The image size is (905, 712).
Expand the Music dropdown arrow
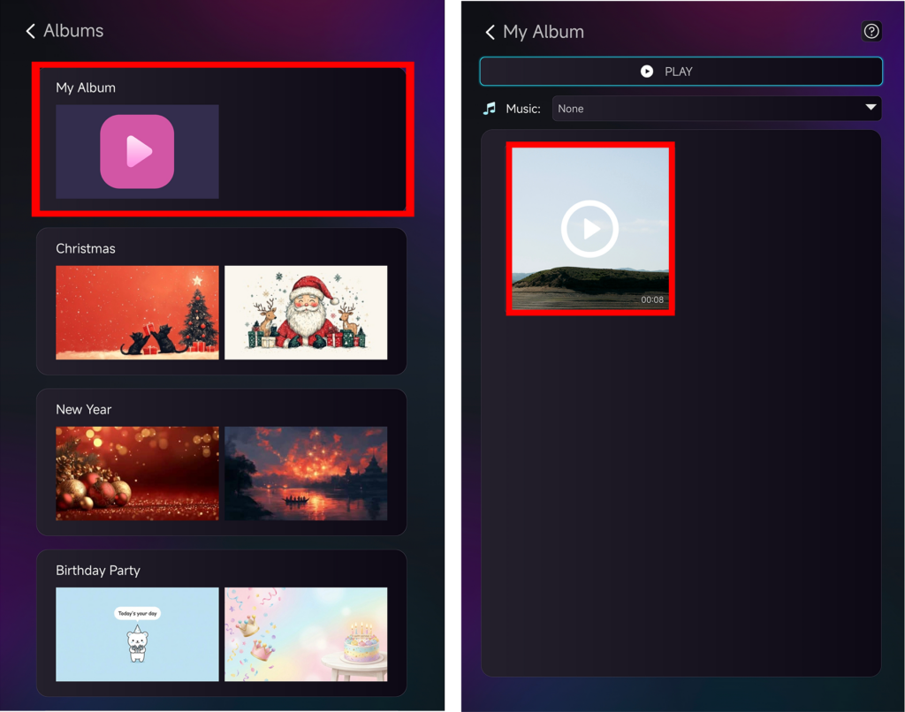point(871,108)
